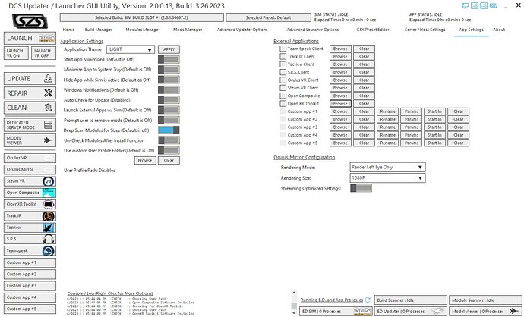
Task: Run the CLEAN function
Action: (x=30, y=108)
